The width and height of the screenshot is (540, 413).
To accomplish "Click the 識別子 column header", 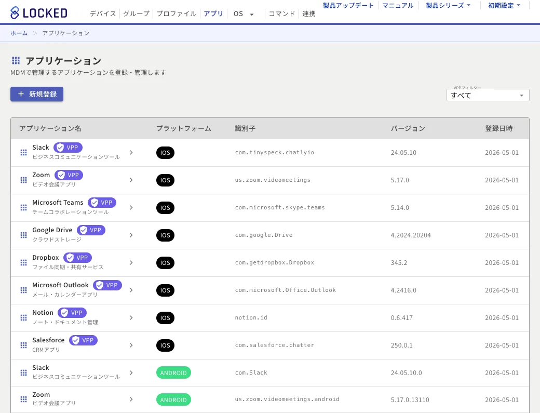I will 245,128.
